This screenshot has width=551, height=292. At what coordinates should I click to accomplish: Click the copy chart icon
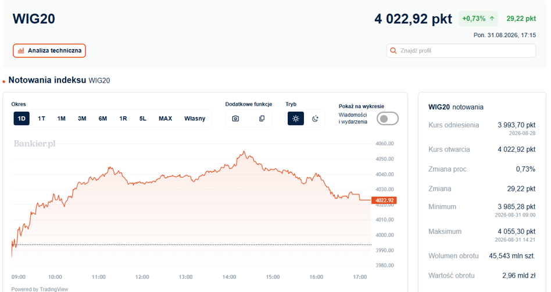point(262,119)
